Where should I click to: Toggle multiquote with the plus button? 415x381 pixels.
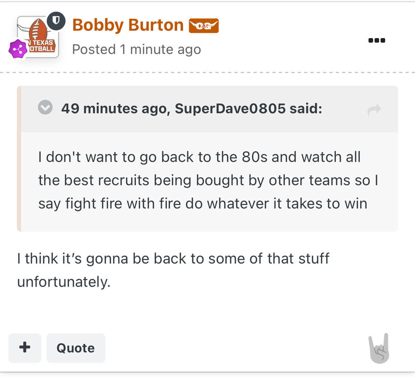point(24,348)
